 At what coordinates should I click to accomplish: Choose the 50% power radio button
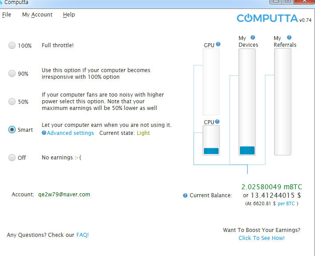pyautogui.click(x=12, y=102)
